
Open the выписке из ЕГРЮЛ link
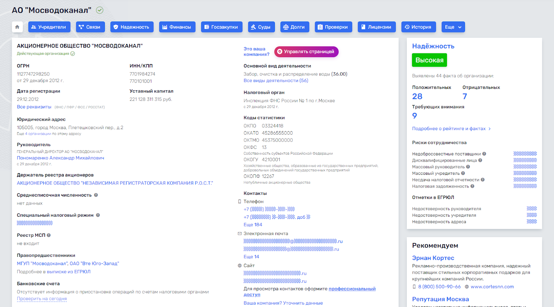(69, 272)
